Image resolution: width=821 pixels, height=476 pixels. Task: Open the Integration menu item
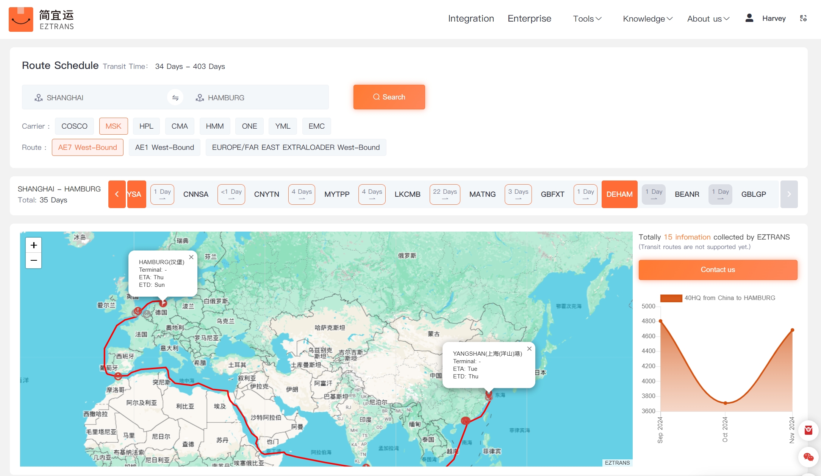[x=471, y=19]
